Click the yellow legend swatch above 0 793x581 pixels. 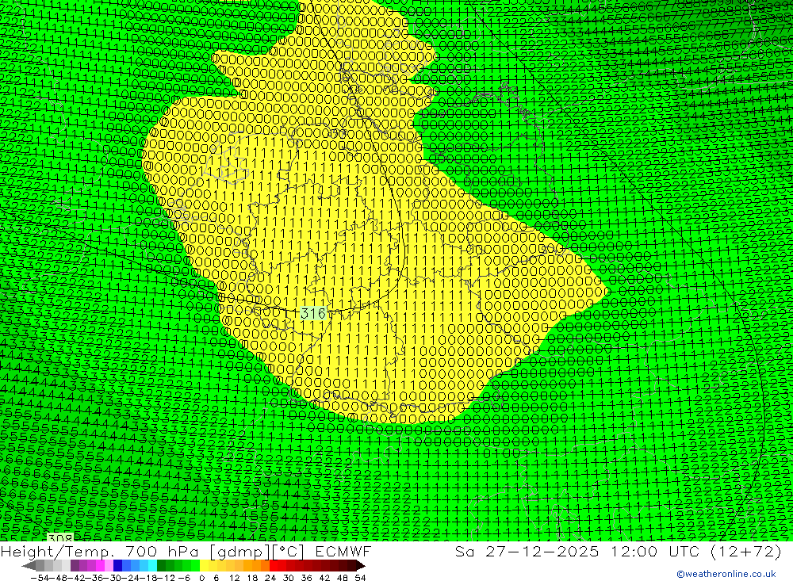204,565
